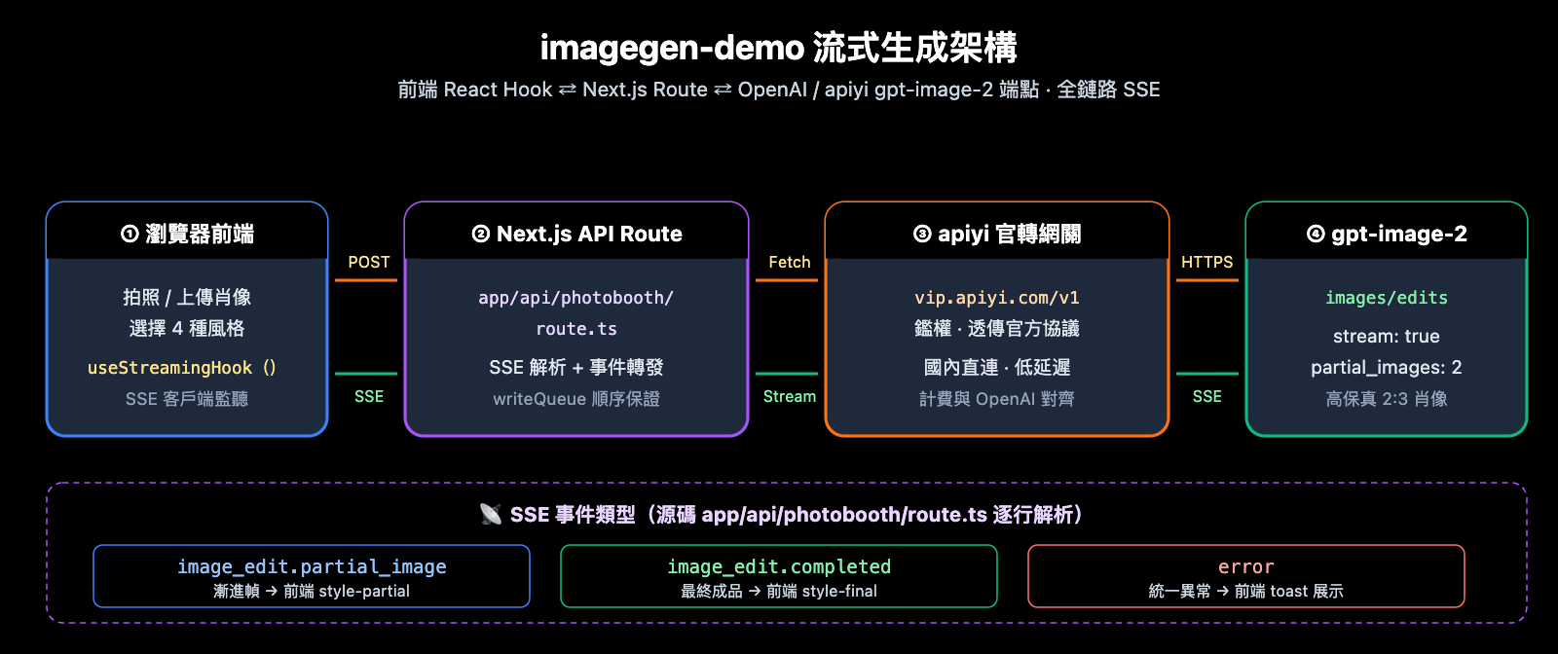Click the partial_images: 2 parameter
The height and width of the screenshot is (654, 1558).
pos(1387,367)
